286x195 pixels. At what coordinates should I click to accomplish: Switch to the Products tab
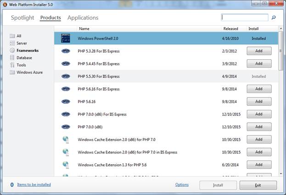[x=50, y=17]
